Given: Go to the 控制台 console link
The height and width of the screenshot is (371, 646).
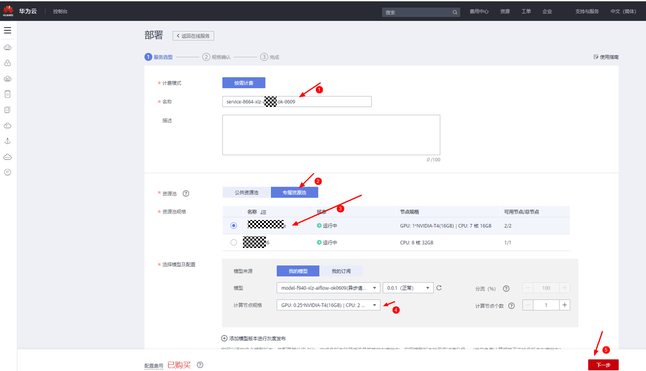Looking at the screenshot, I should (x=60, y=11).
